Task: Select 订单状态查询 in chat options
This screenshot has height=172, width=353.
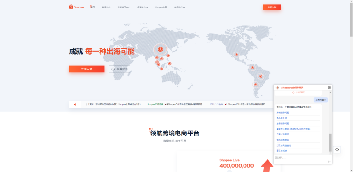Action: [x=283, y=134]
